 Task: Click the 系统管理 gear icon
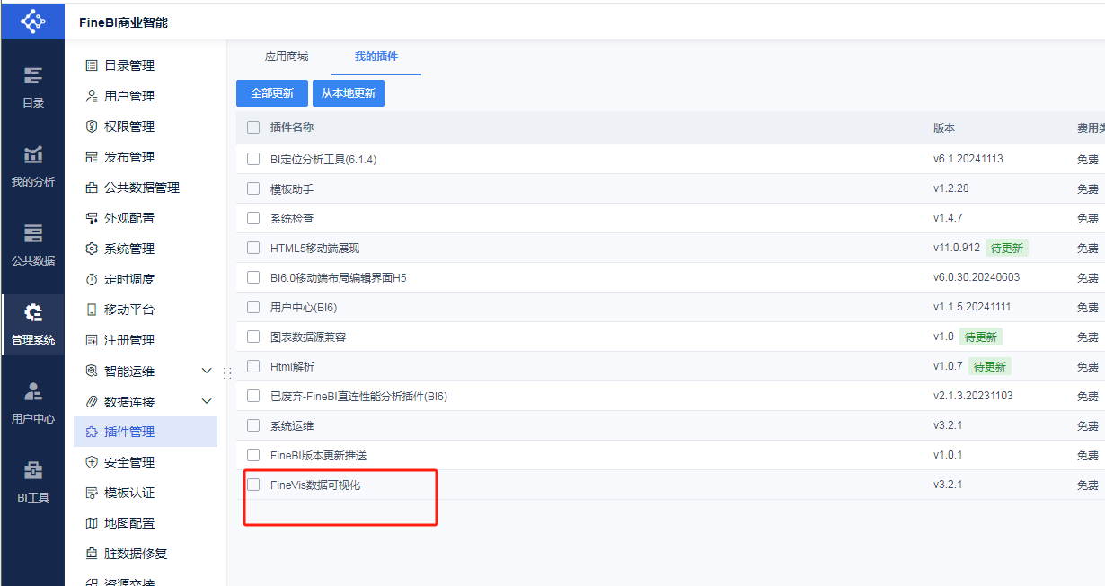point(91,249)
